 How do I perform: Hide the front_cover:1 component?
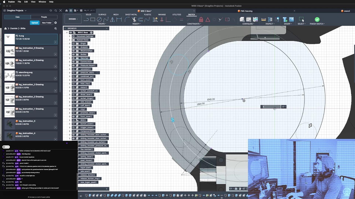[x=73, y=116]
